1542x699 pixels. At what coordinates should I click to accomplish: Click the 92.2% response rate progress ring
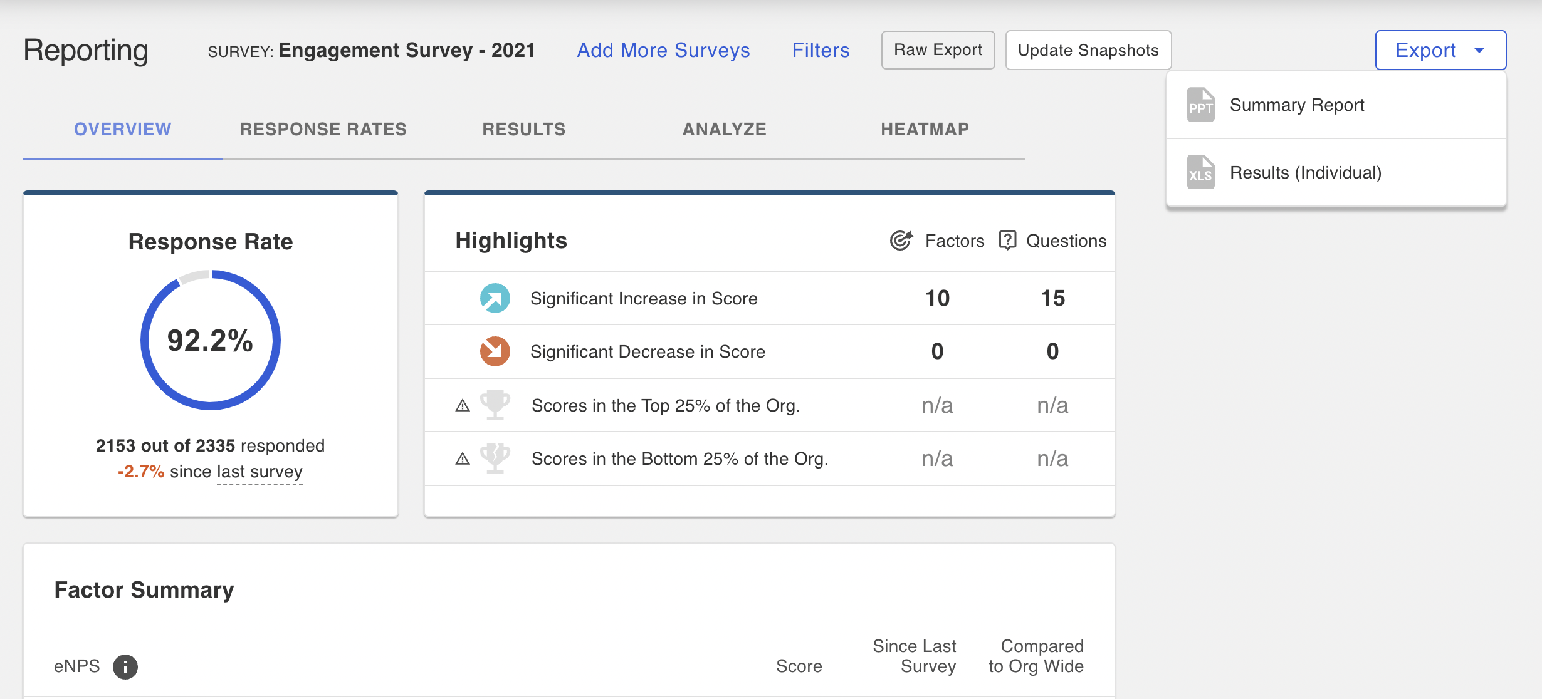pyautogui.click(x=211, y=340)
